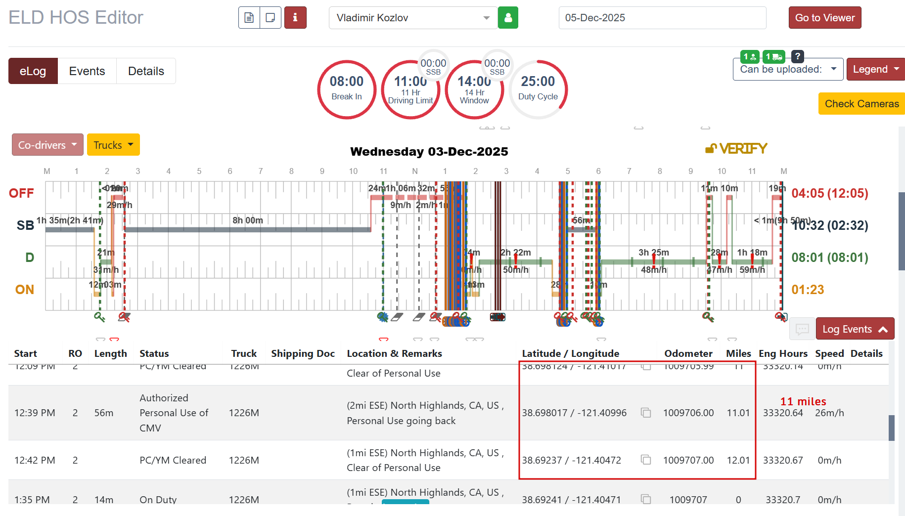Click the green driver profile button
The height and width of the screenshot is (516, 905).
pyautogui.click(x=508, y=18)
